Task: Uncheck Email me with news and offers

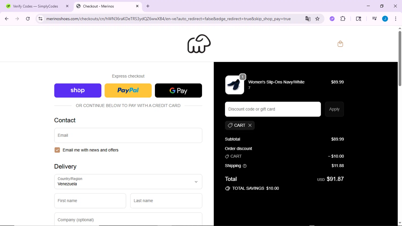Action: coord(57,150)
